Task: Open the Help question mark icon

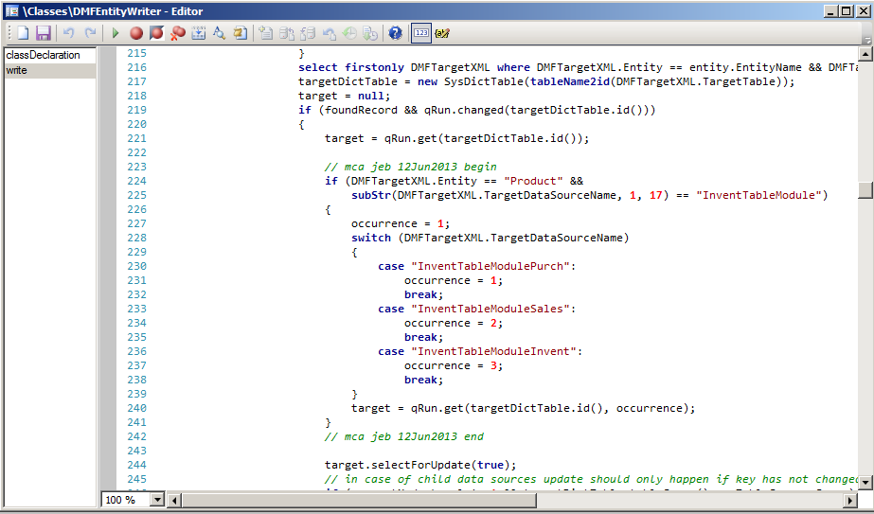Action: (x=395, y=33)
